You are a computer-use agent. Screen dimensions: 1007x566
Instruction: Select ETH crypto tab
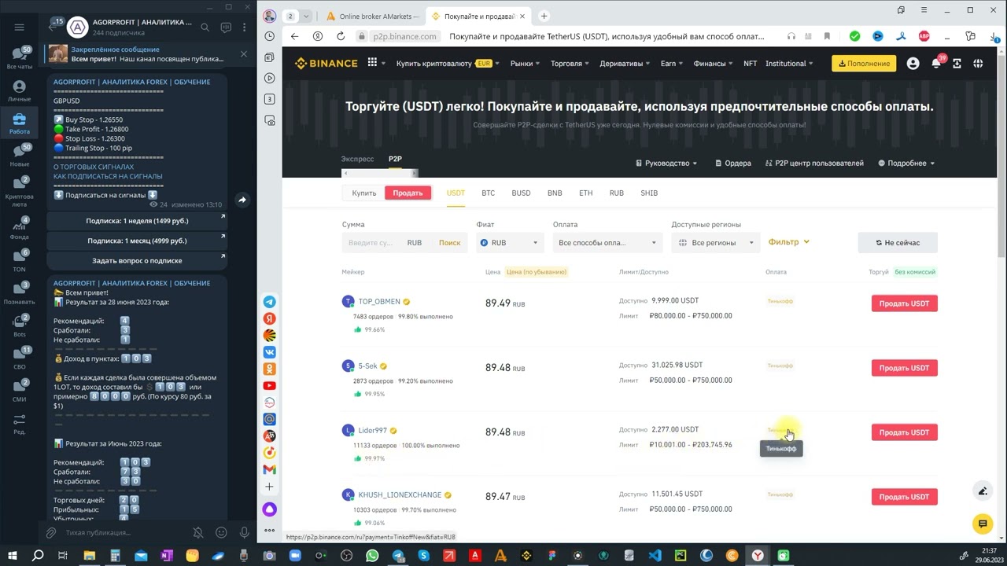(585, 193)
